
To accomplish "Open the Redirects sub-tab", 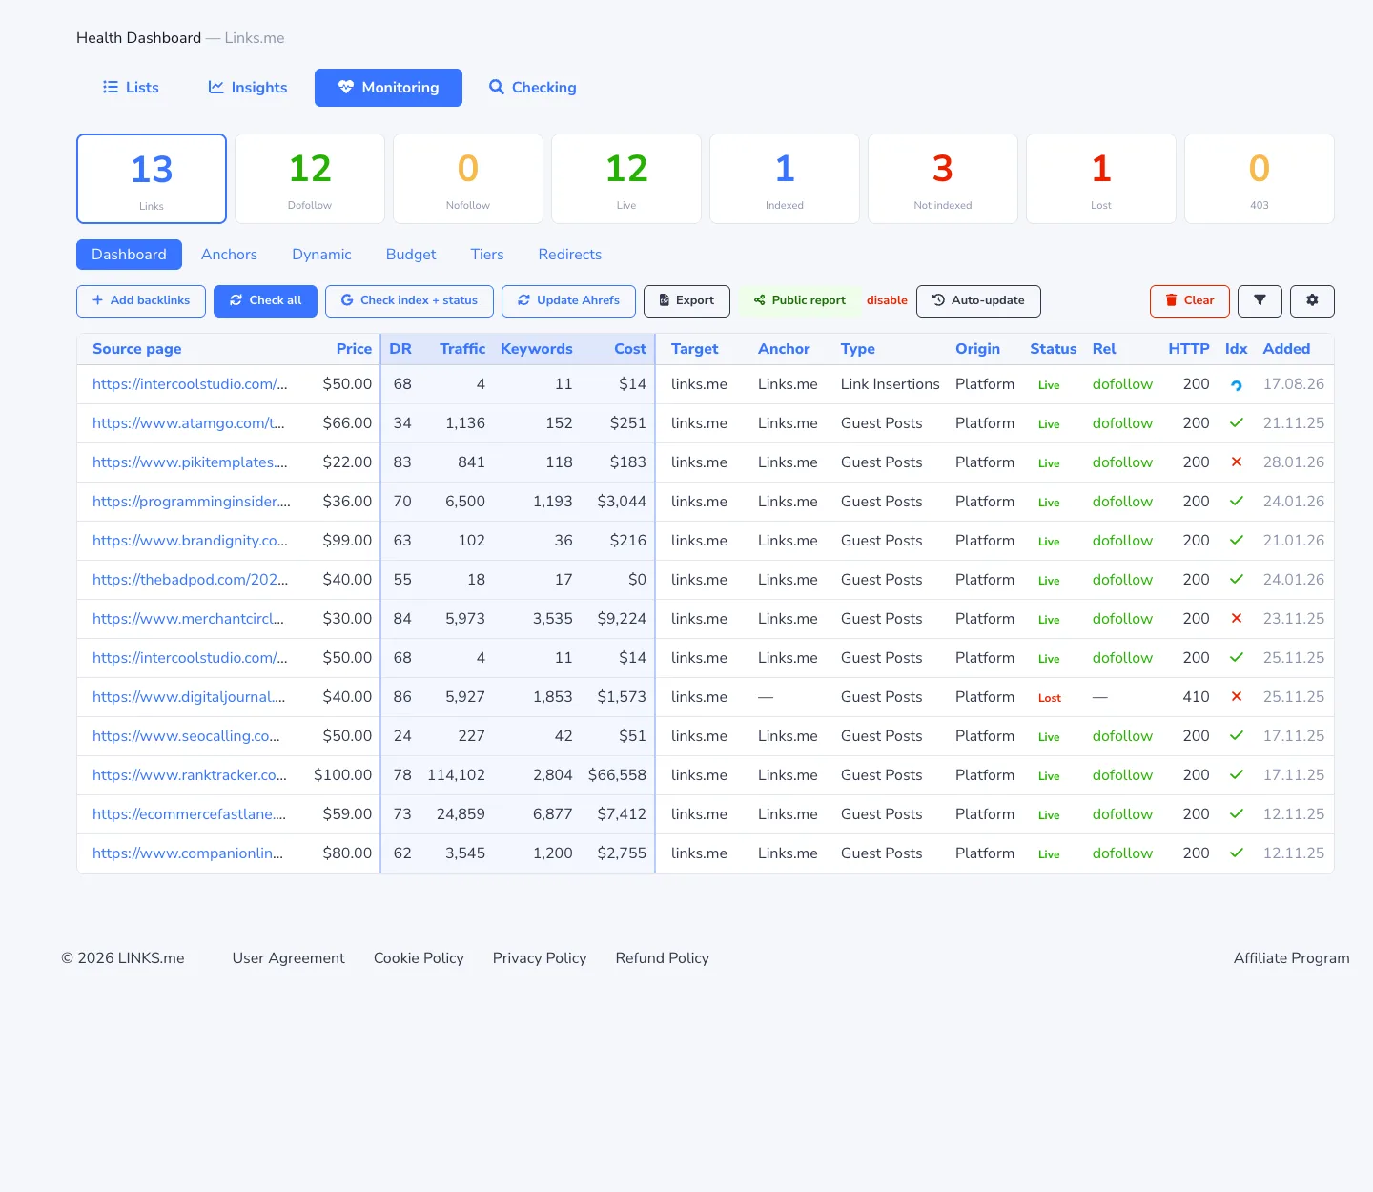I will coord(570,255).
